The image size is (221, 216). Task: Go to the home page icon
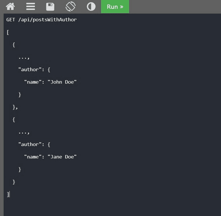pos(10,7)
